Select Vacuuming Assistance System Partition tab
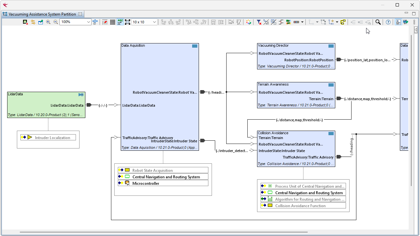Image resolution: width=420 pixels, height=236 pixels. tap(42, 14)
